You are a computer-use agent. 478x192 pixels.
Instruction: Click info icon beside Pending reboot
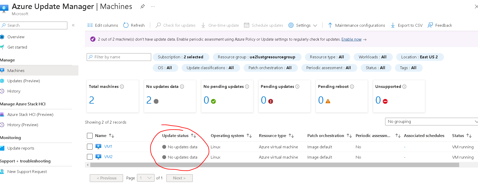click(x=352, y=87)
